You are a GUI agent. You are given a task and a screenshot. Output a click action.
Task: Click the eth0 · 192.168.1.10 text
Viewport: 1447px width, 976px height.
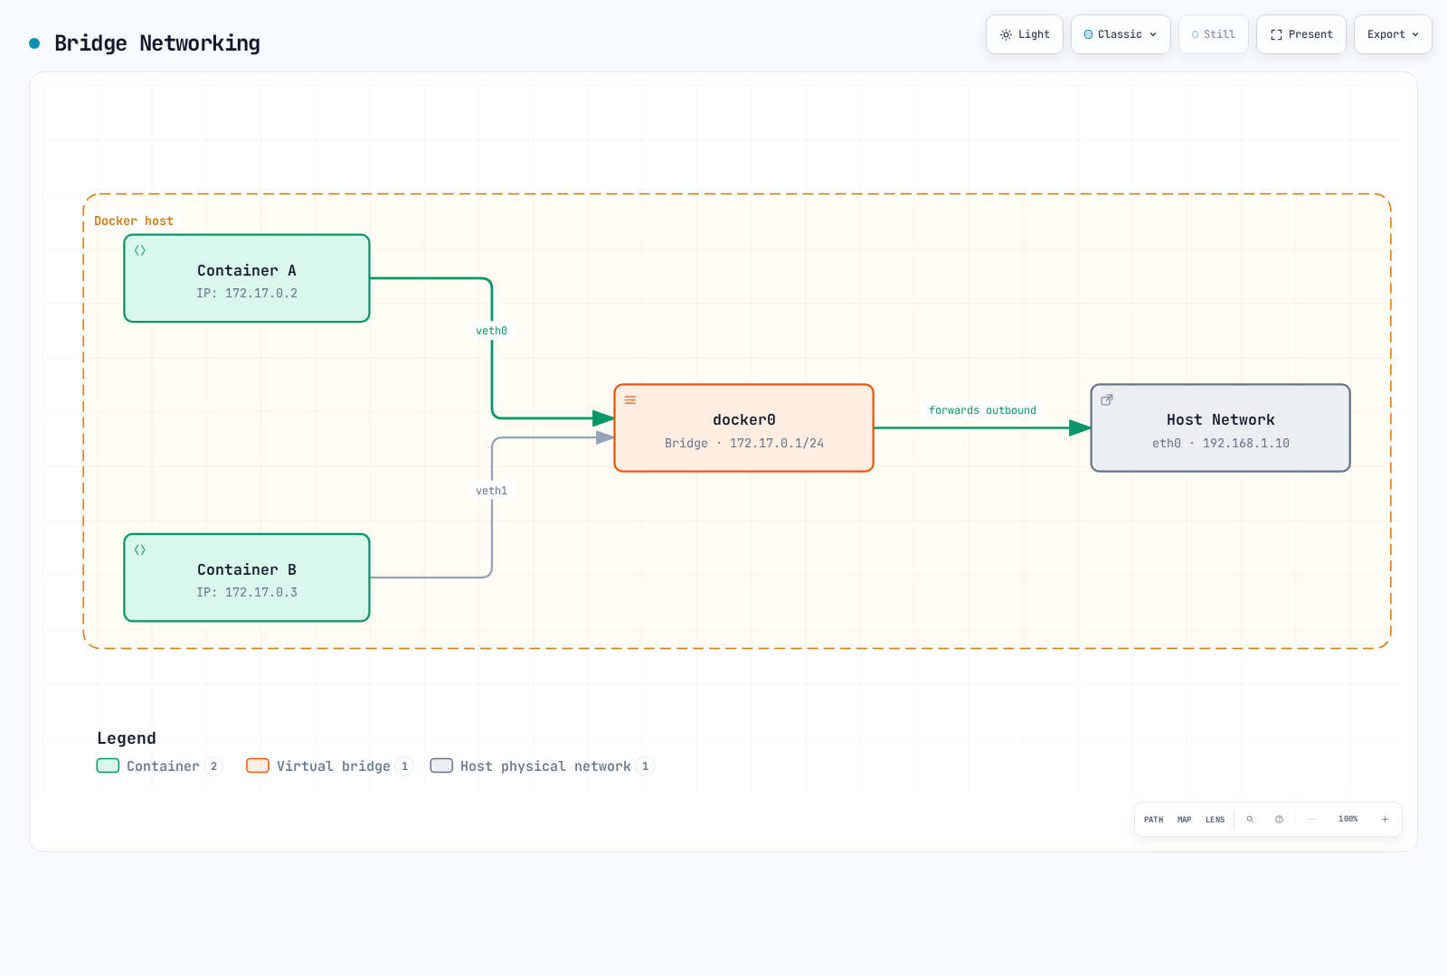pos(1221,443)
